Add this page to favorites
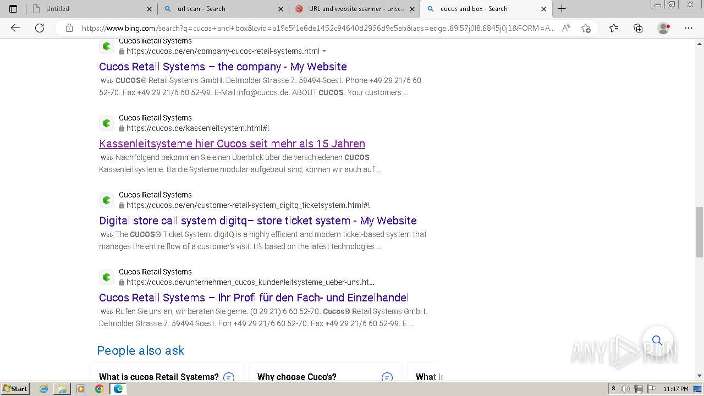Screen dimensions: 704x396 pyautogui.click(x=586, y=28)
